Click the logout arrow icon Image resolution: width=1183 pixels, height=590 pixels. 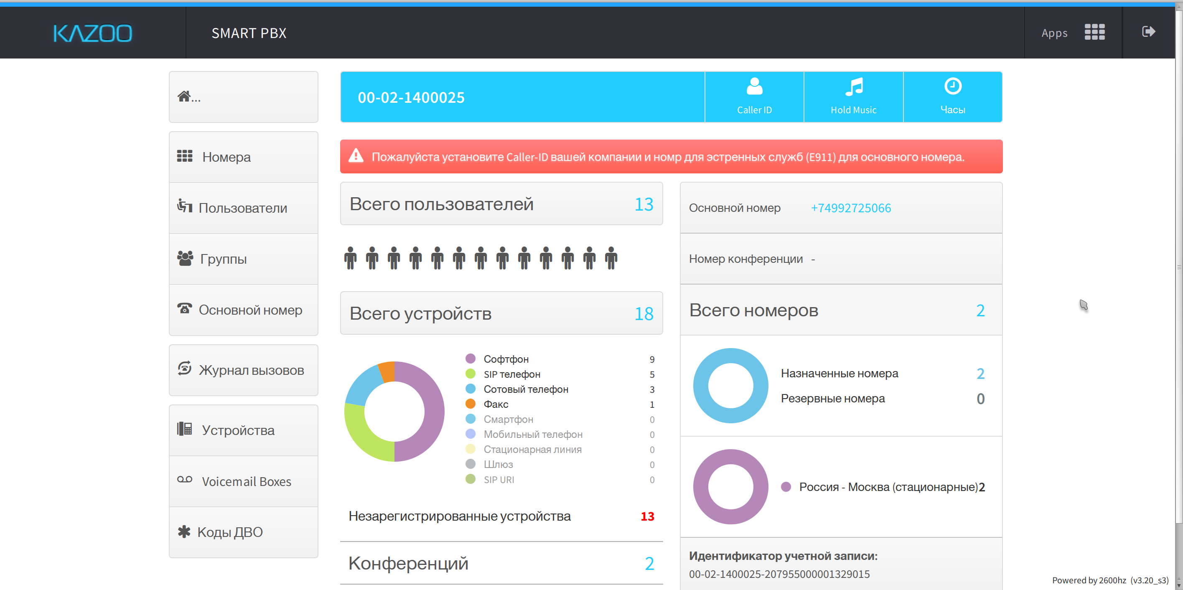coord(1148,32)
